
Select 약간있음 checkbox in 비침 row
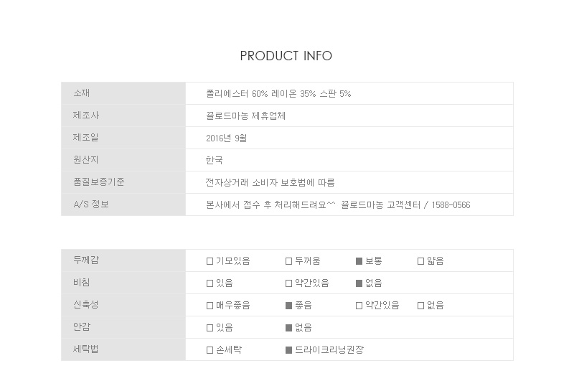click(288, 283)
